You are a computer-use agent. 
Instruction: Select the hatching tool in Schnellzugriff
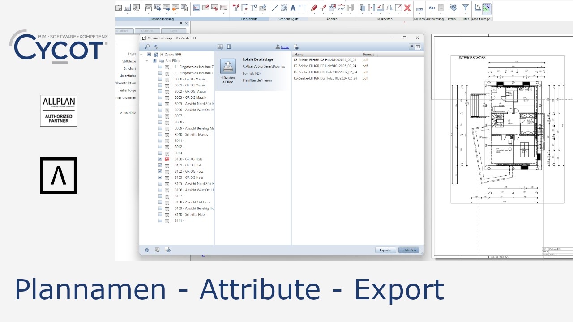click(x=284, y=8)
